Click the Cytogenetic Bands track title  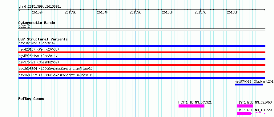click(37, 23)
